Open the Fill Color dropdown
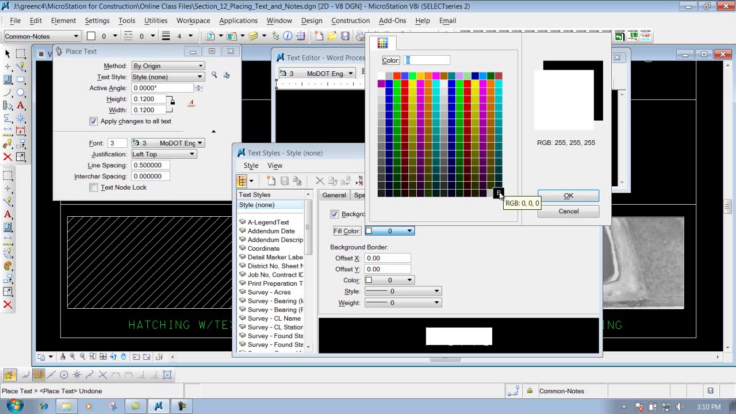Image resolution: width=736 pixels, height=414 pixels. (389, 231)
